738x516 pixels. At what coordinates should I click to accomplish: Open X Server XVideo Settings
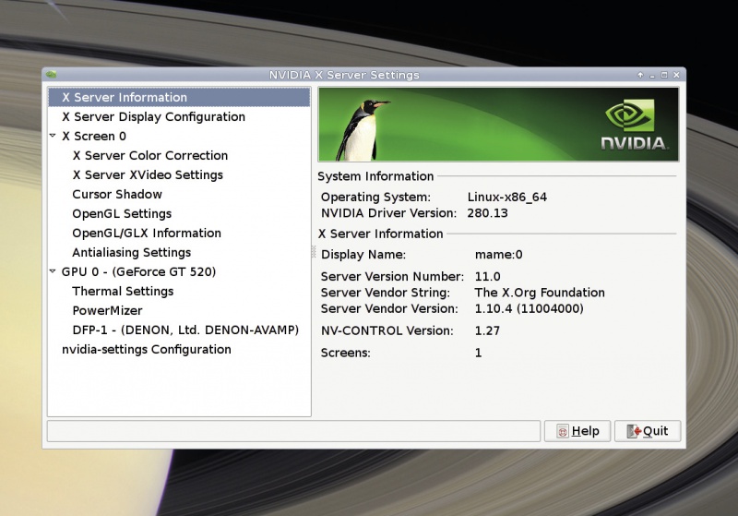(x=148, y=174)
